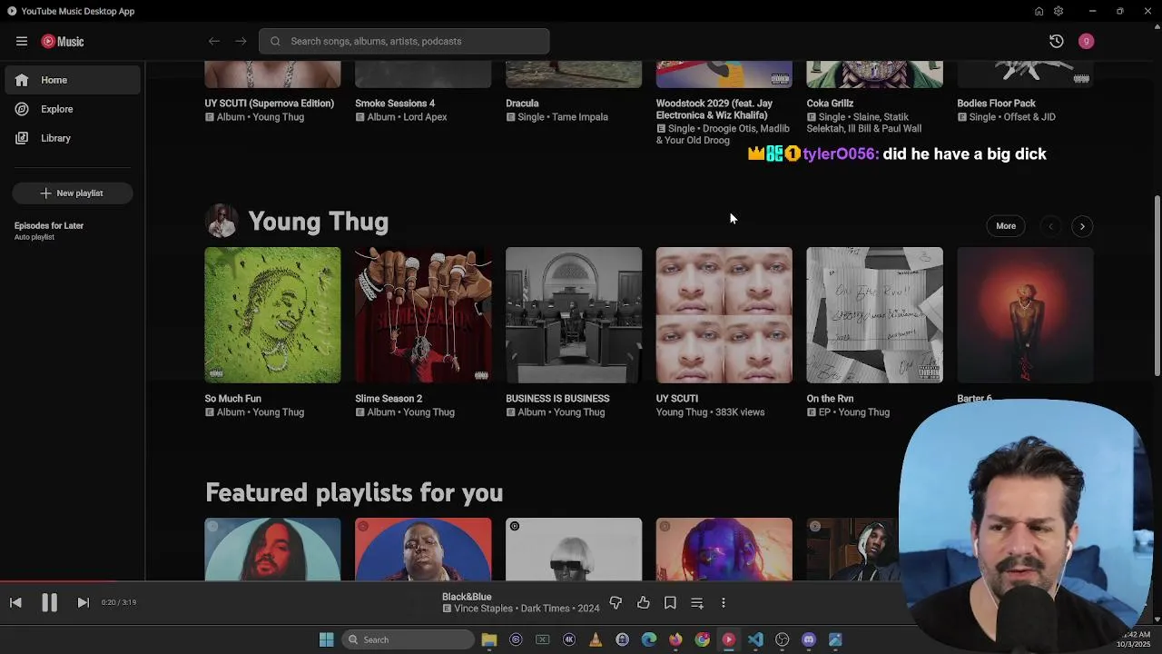
Task: Like the current song
Action: point(643,602)
